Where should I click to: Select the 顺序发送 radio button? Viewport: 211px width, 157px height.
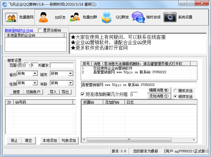[x=175, y=97]
